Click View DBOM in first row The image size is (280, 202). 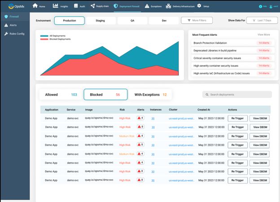click(x=259, y=118)
